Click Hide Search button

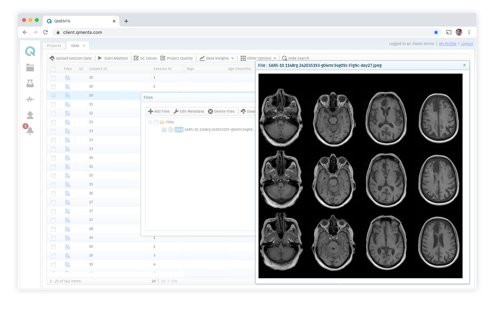point(296,58)
